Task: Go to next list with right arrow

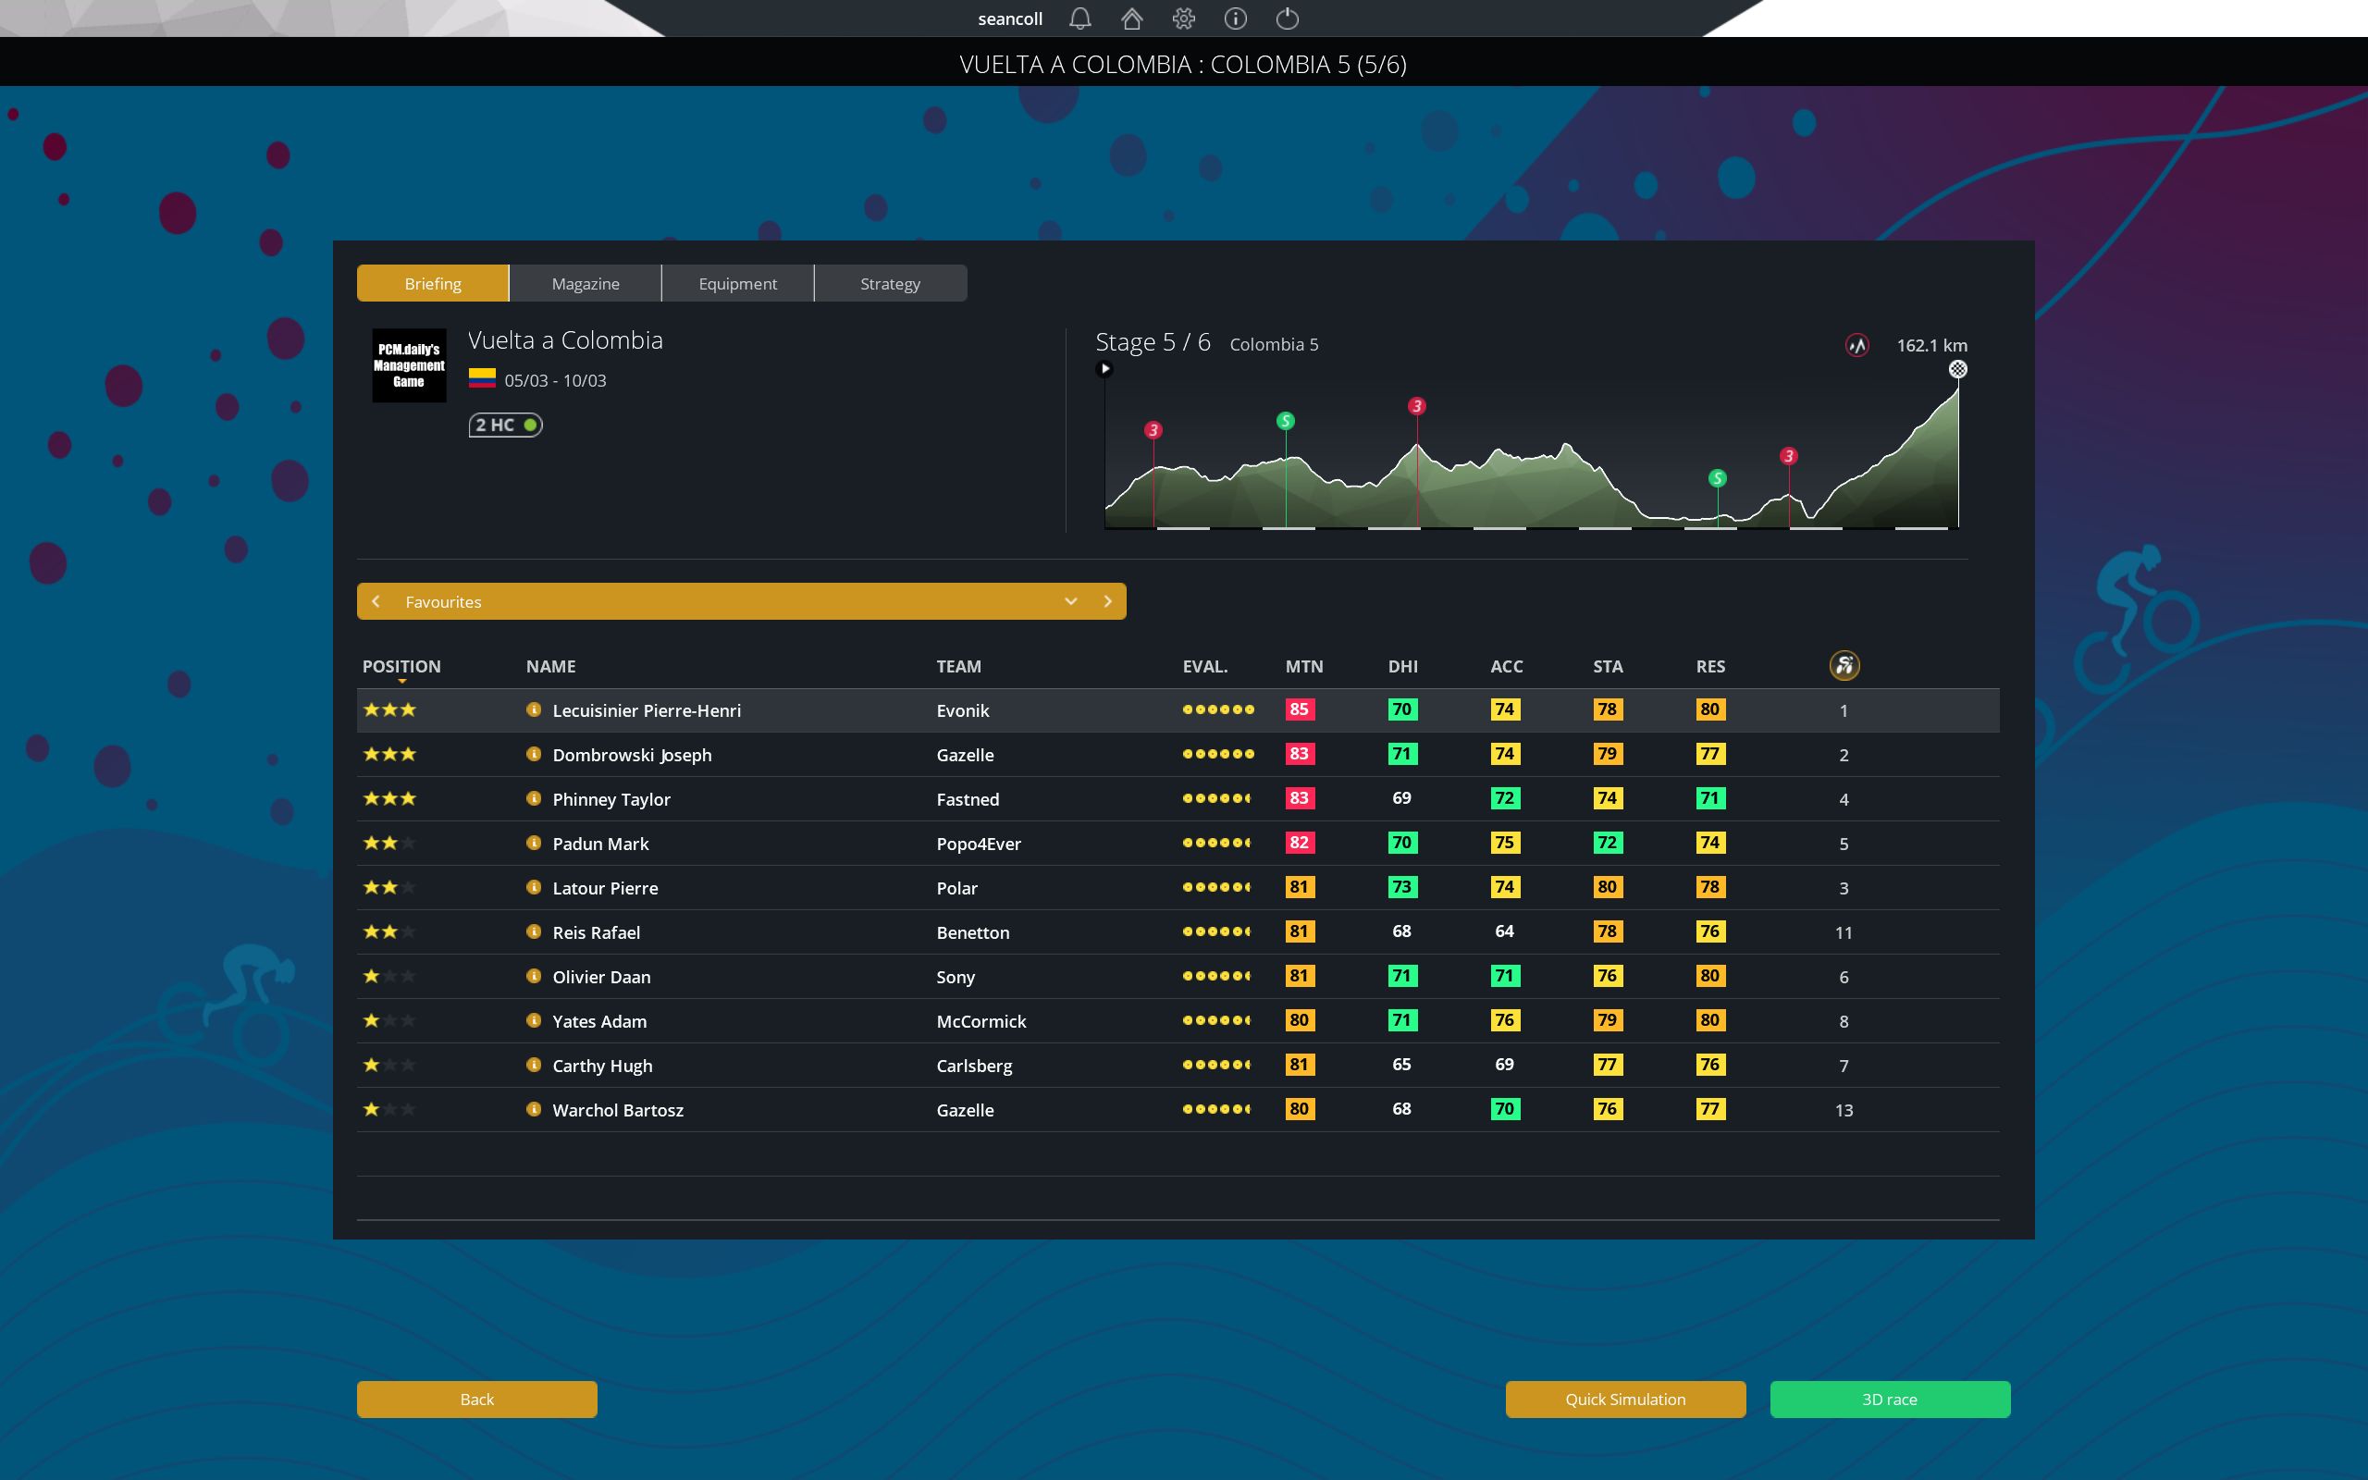Action: tap(1106, 601)
